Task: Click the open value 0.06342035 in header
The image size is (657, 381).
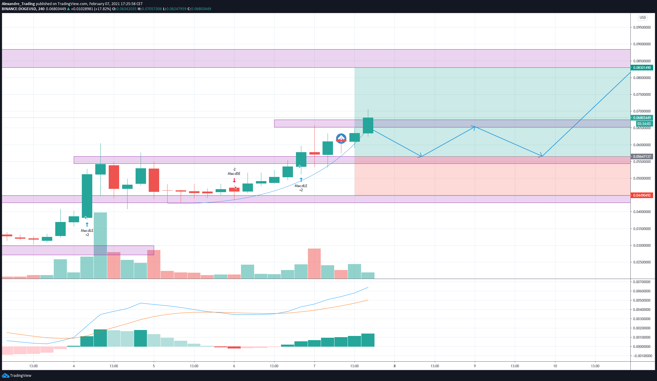Action: (126, 9)
